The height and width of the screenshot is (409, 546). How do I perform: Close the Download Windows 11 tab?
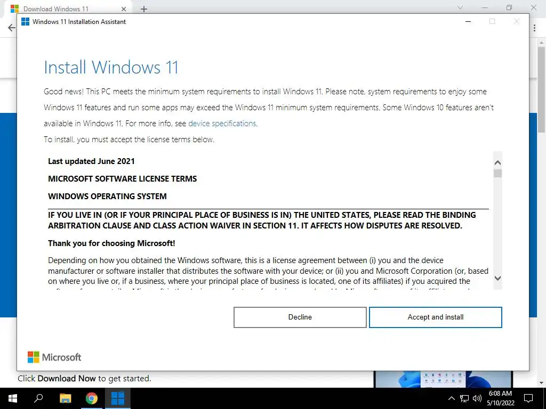124,9
